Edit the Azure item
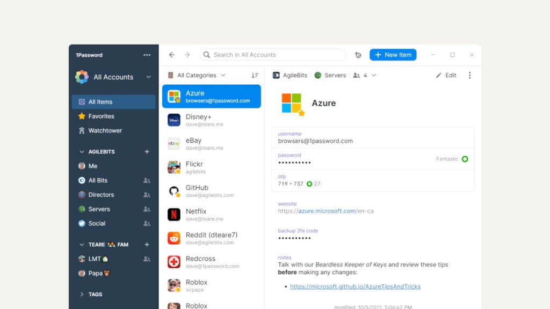Image resolution: width=550 pixels, height=309 pixels. (x=446, y=75)
